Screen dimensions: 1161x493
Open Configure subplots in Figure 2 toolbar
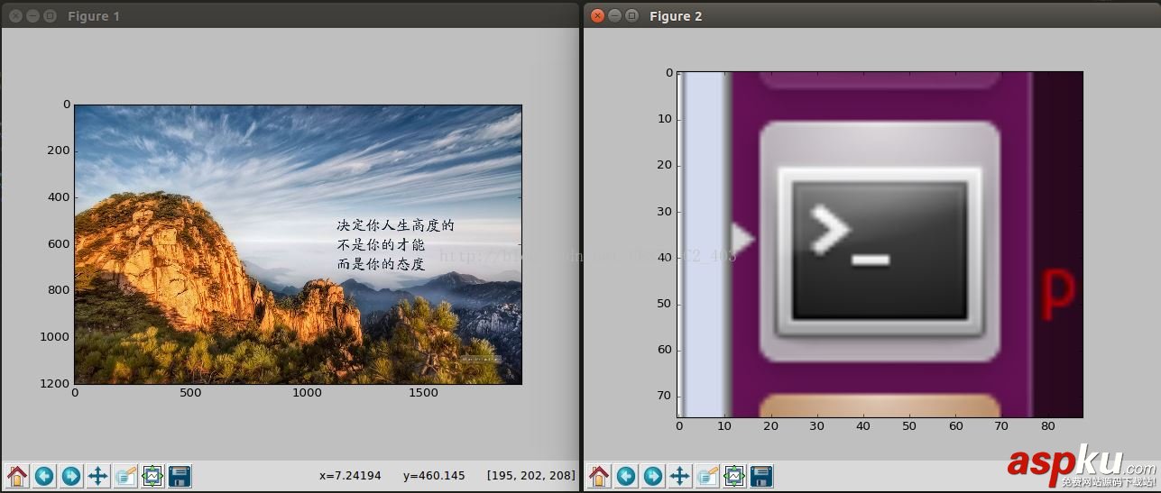tap(734, 476)
